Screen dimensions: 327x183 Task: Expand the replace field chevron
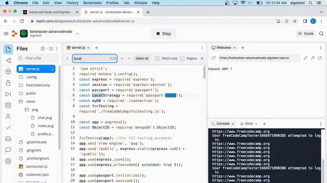(x=67, y=58)
